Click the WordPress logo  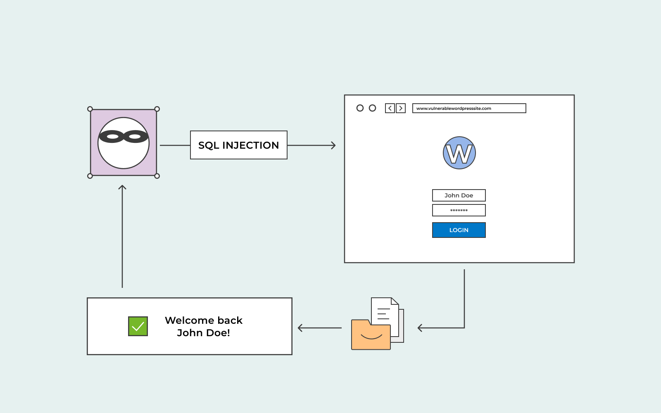coord(459,153)
